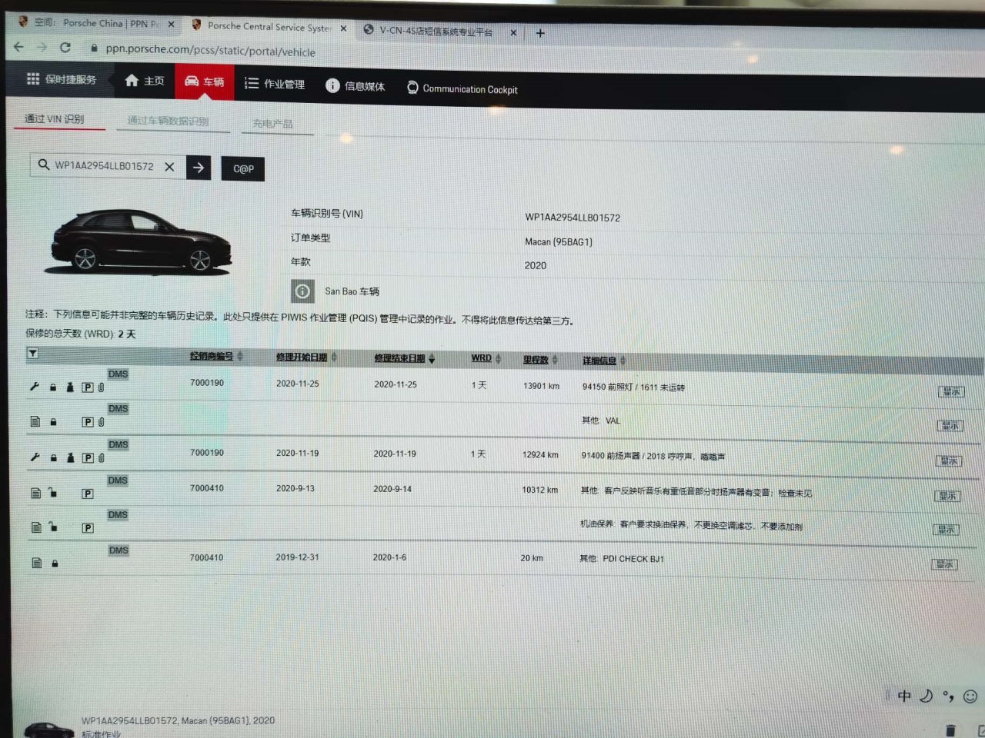The width and height of the screenshot is (985, 738).
Task: Click open-lock icon in 机油保养 row
Action: (54, 527)
